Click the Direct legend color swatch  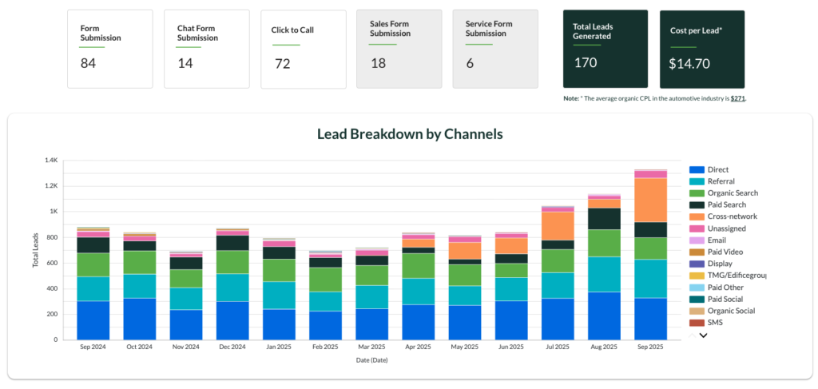696,169
